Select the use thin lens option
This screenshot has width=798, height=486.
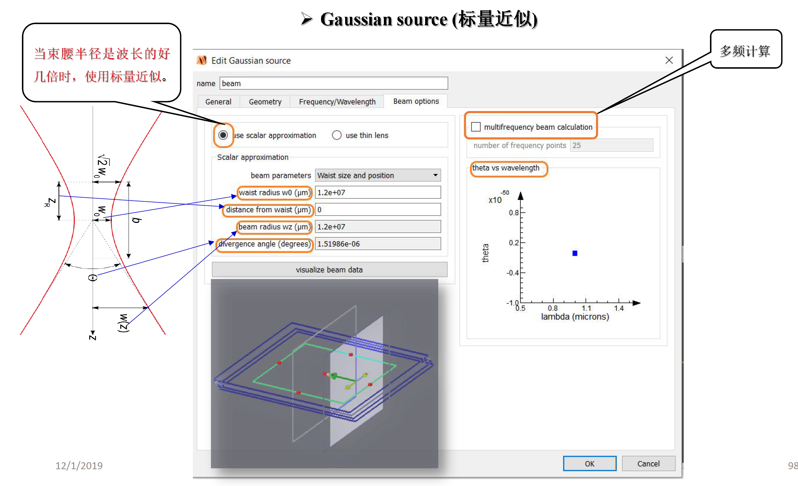point(337,135)
